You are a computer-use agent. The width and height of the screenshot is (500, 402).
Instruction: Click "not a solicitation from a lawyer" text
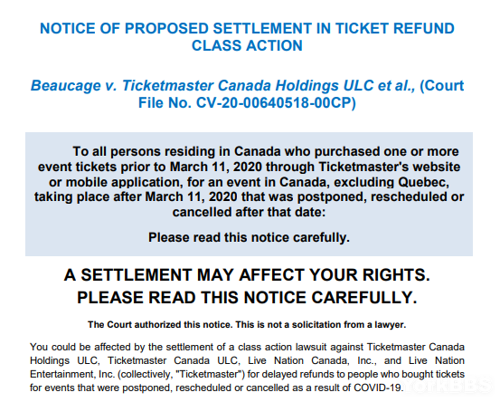click(x=336, y=325)
